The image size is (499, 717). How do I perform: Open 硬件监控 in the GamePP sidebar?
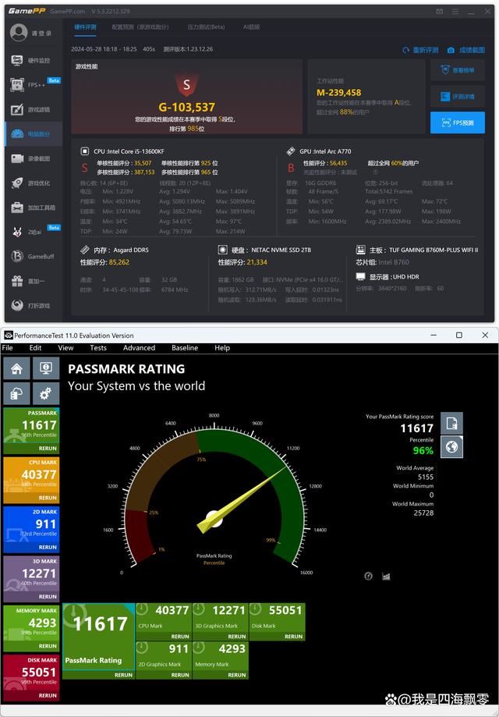(33, 61)
